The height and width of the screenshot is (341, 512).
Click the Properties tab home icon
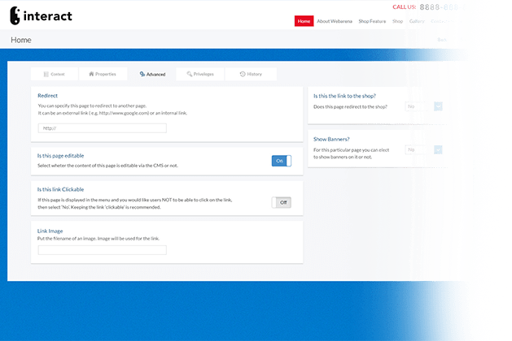pos(91,74)
